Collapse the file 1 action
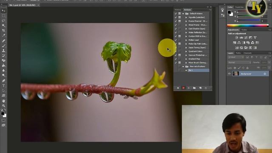The image size is (272, 153). tap(186, 70)
